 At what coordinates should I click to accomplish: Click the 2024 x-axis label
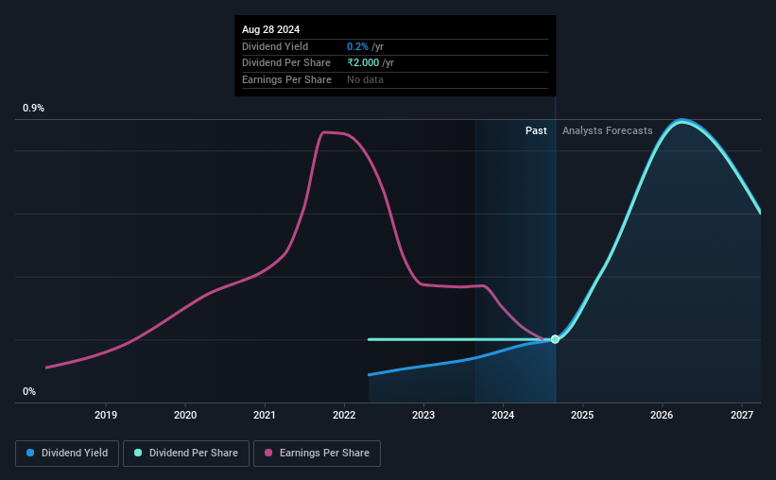click(x=503, y=415)
